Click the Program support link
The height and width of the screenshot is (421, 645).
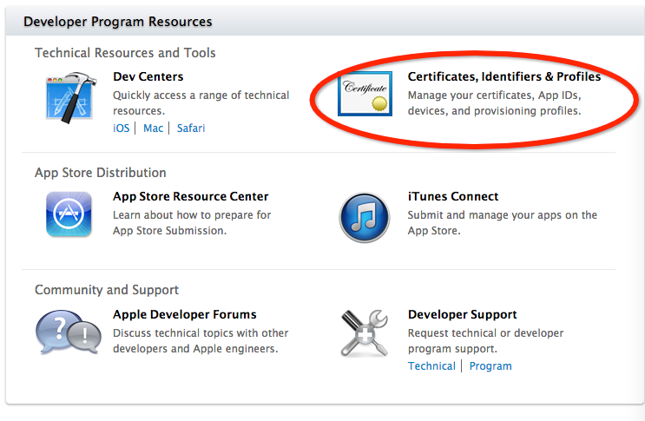click(490, 365)
